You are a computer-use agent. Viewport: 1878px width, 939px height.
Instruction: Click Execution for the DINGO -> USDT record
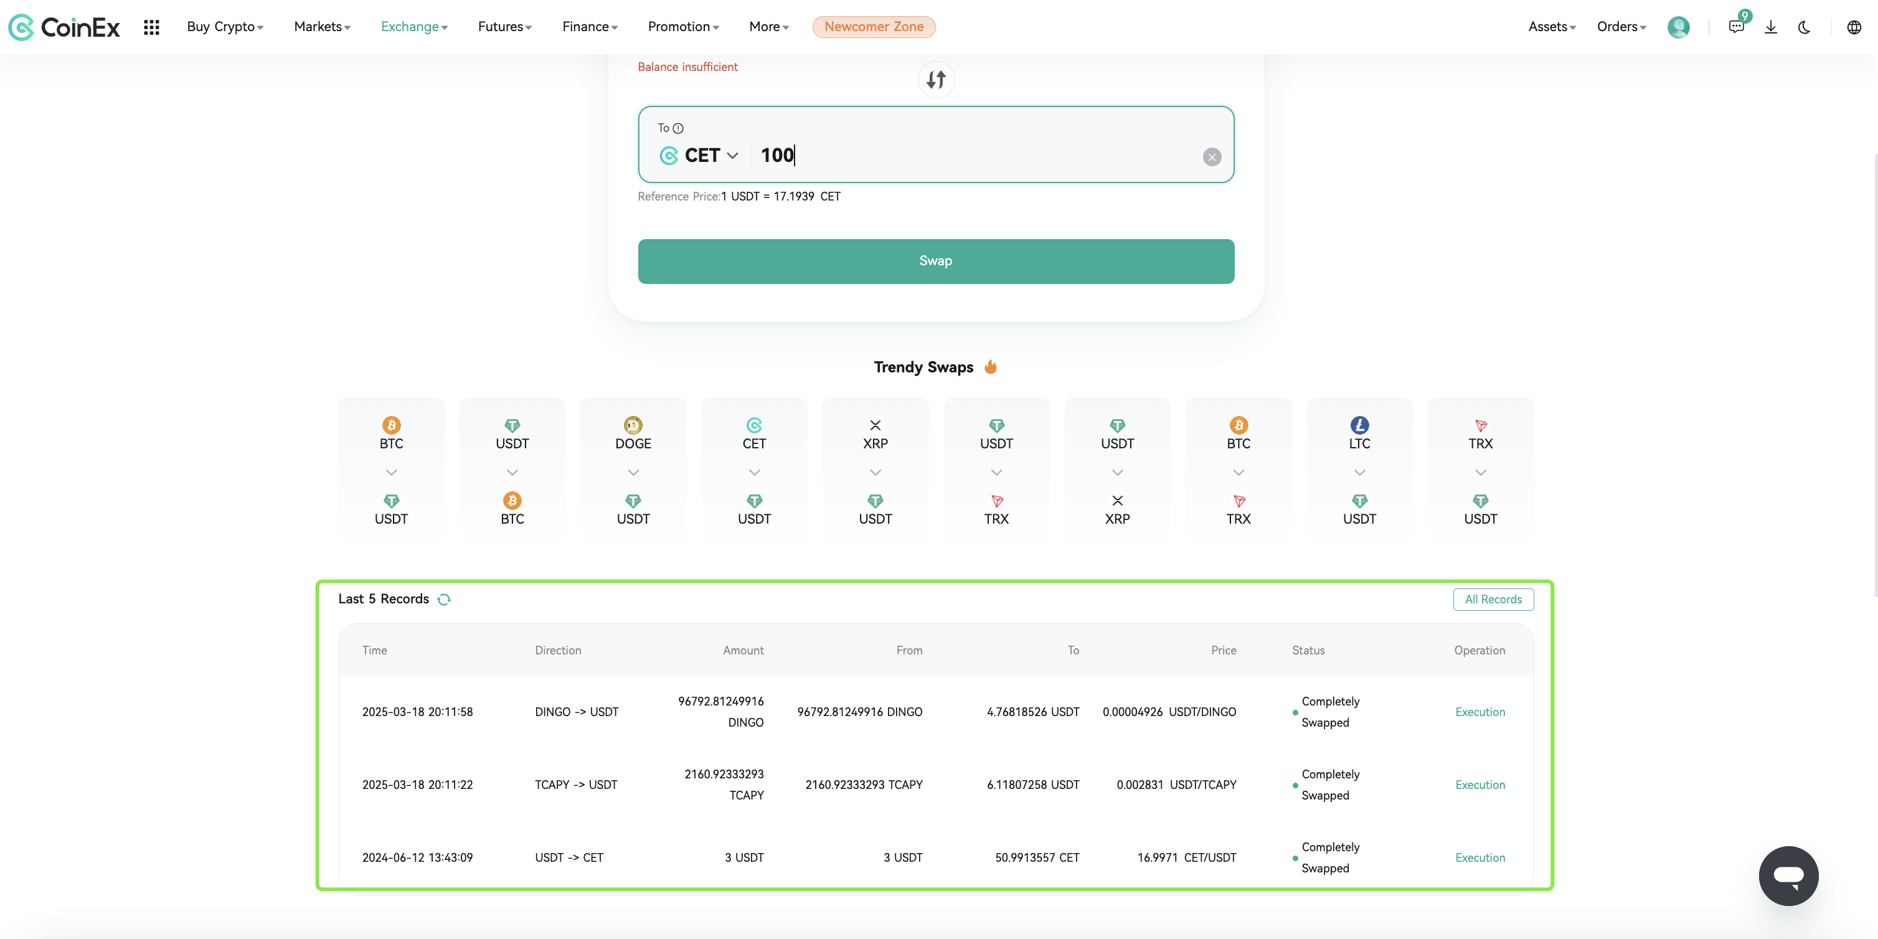point(1480,712)
